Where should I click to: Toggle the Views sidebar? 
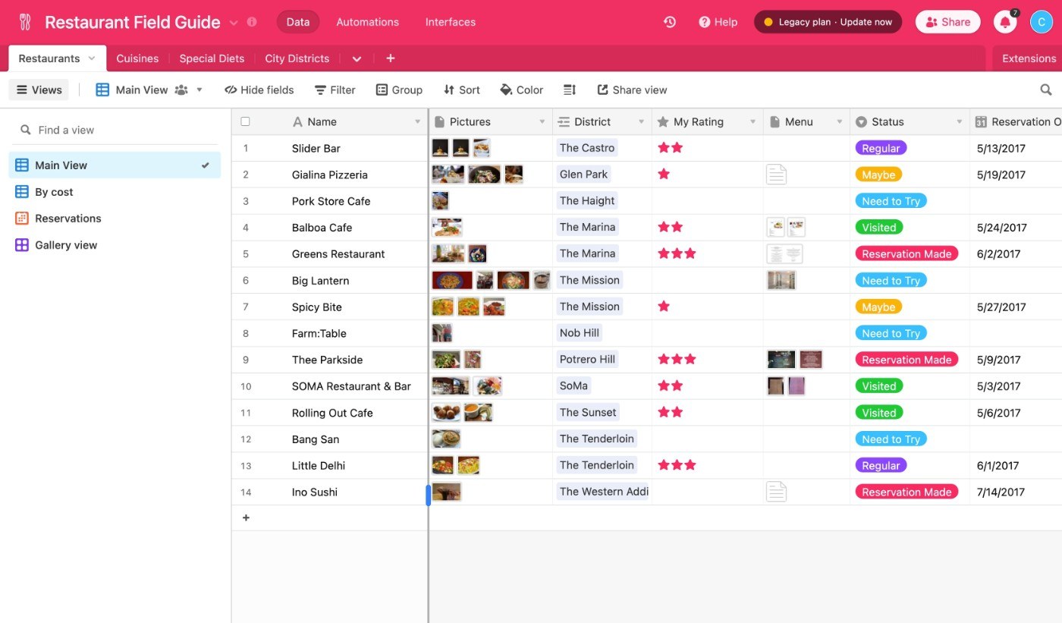tap(39, 90)
